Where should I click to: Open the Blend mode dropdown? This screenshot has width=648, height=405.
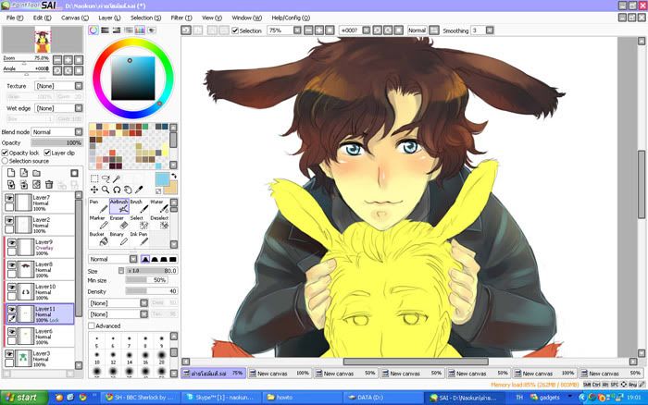pyautogui.click(x=56, y=132)
